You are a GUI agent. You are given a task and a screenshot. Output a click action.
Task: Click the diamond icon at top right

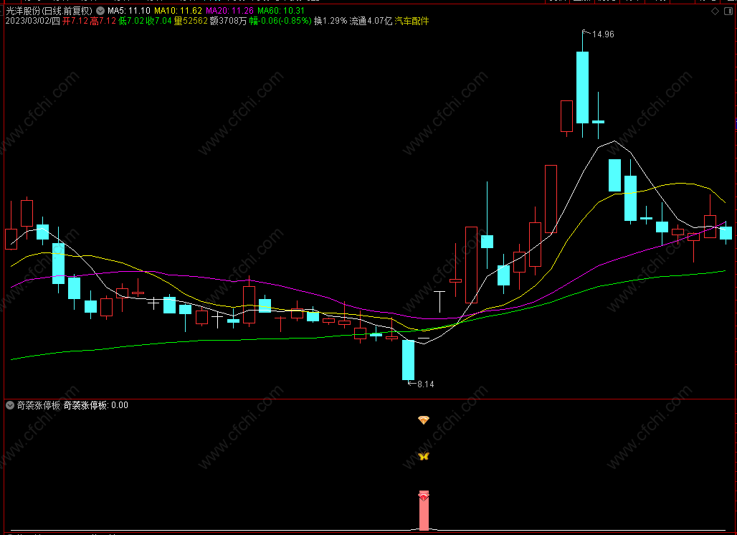715,11
